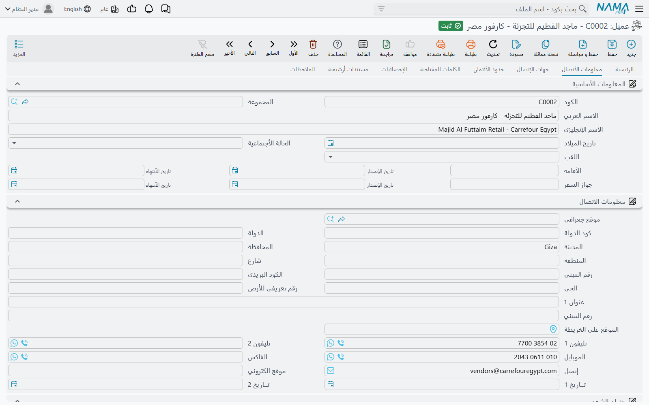Click the المدينة field containing Giza

click(442, 247)
